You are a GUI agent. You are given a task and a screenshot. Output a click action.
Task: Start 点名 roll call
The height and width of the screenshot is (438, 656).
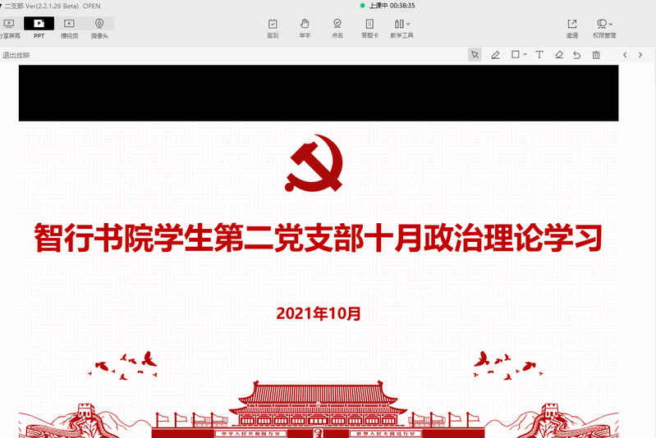tap(337, 28)
